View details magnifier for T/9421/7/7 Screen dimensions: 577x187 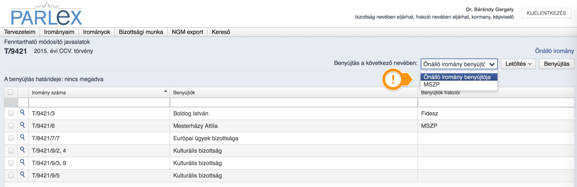tap(22, 138)
